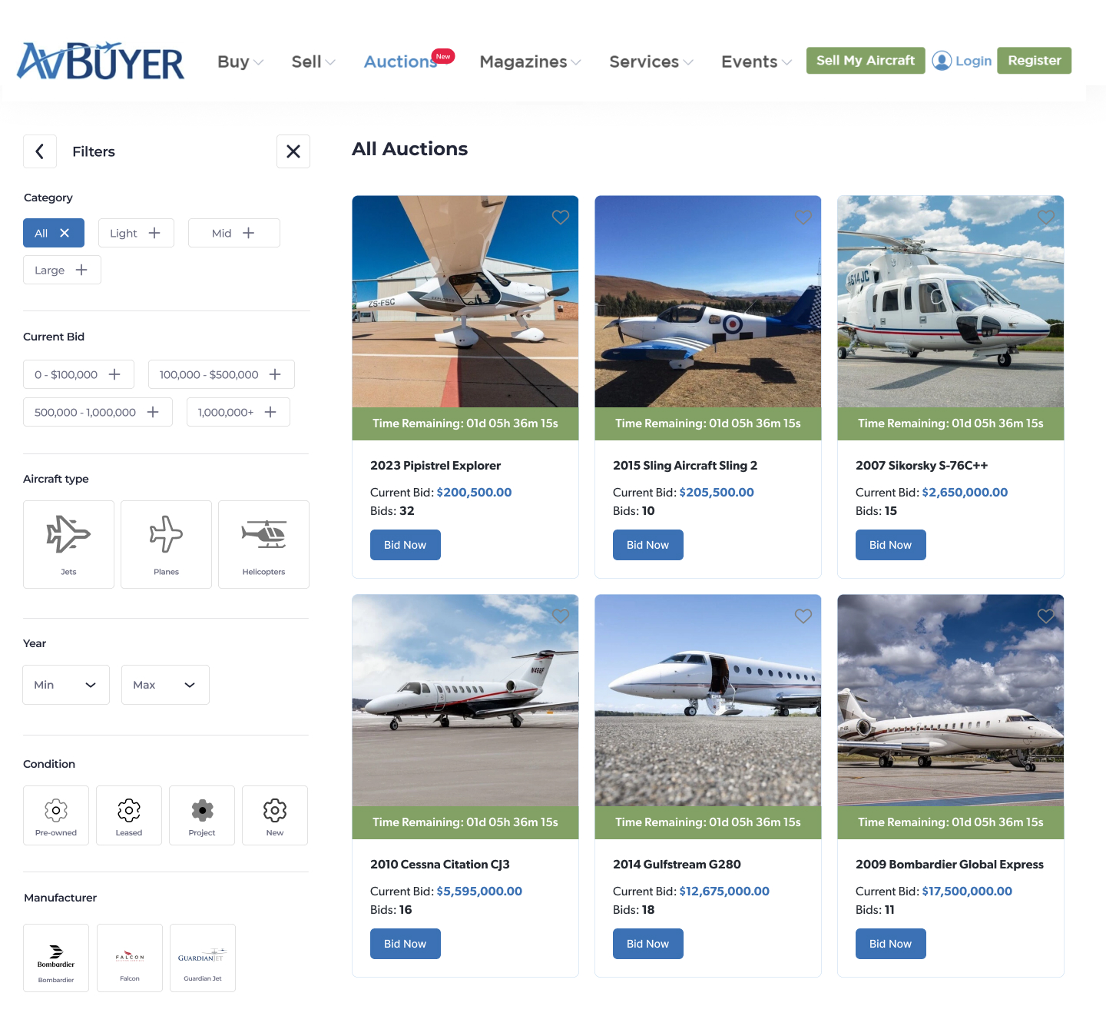Favorite the Gulfstream G280 heart icon
The image size is (1106, 1036).
pyautogui.click(x=803, y=616)
